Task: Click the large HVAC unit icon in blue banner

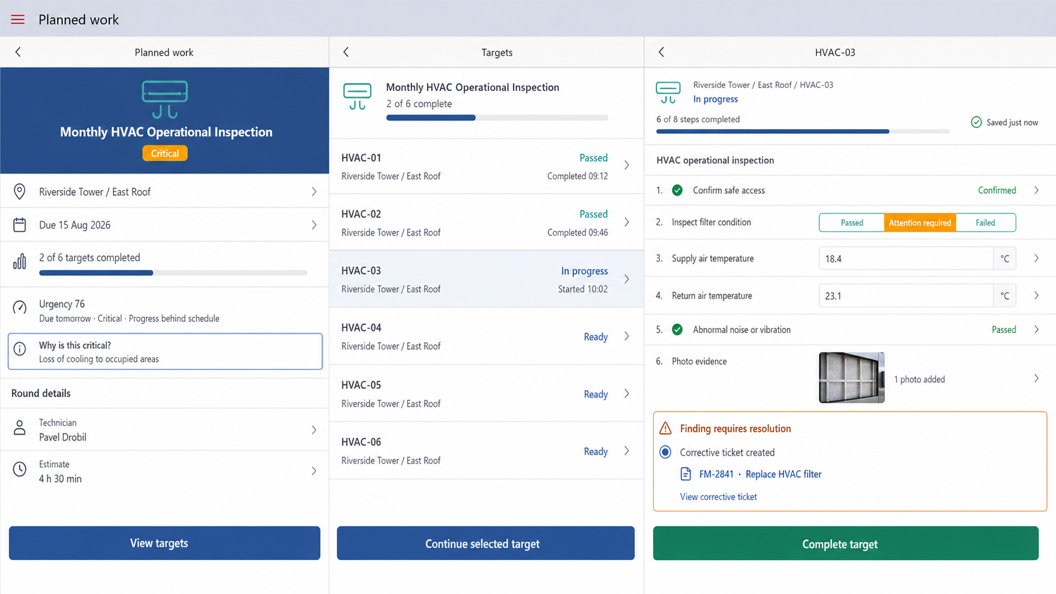Action: (165, 99)
